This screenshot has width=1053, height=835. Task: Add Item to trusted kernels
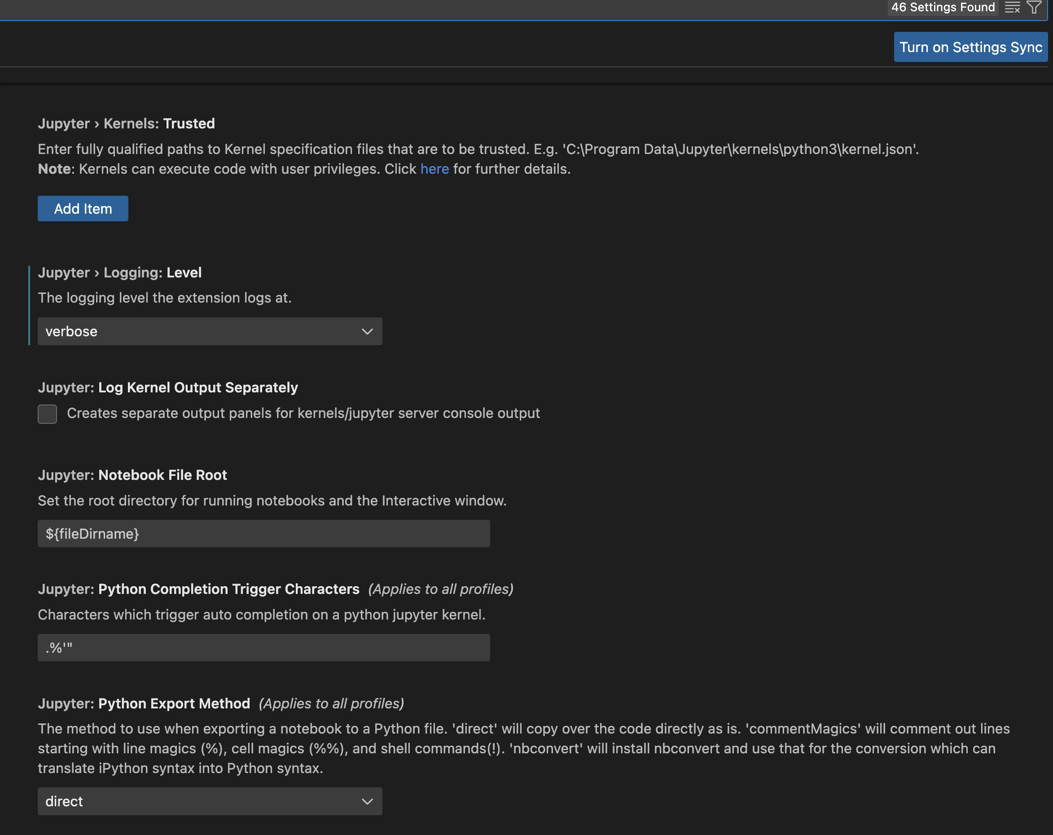[x=83, y=209]
